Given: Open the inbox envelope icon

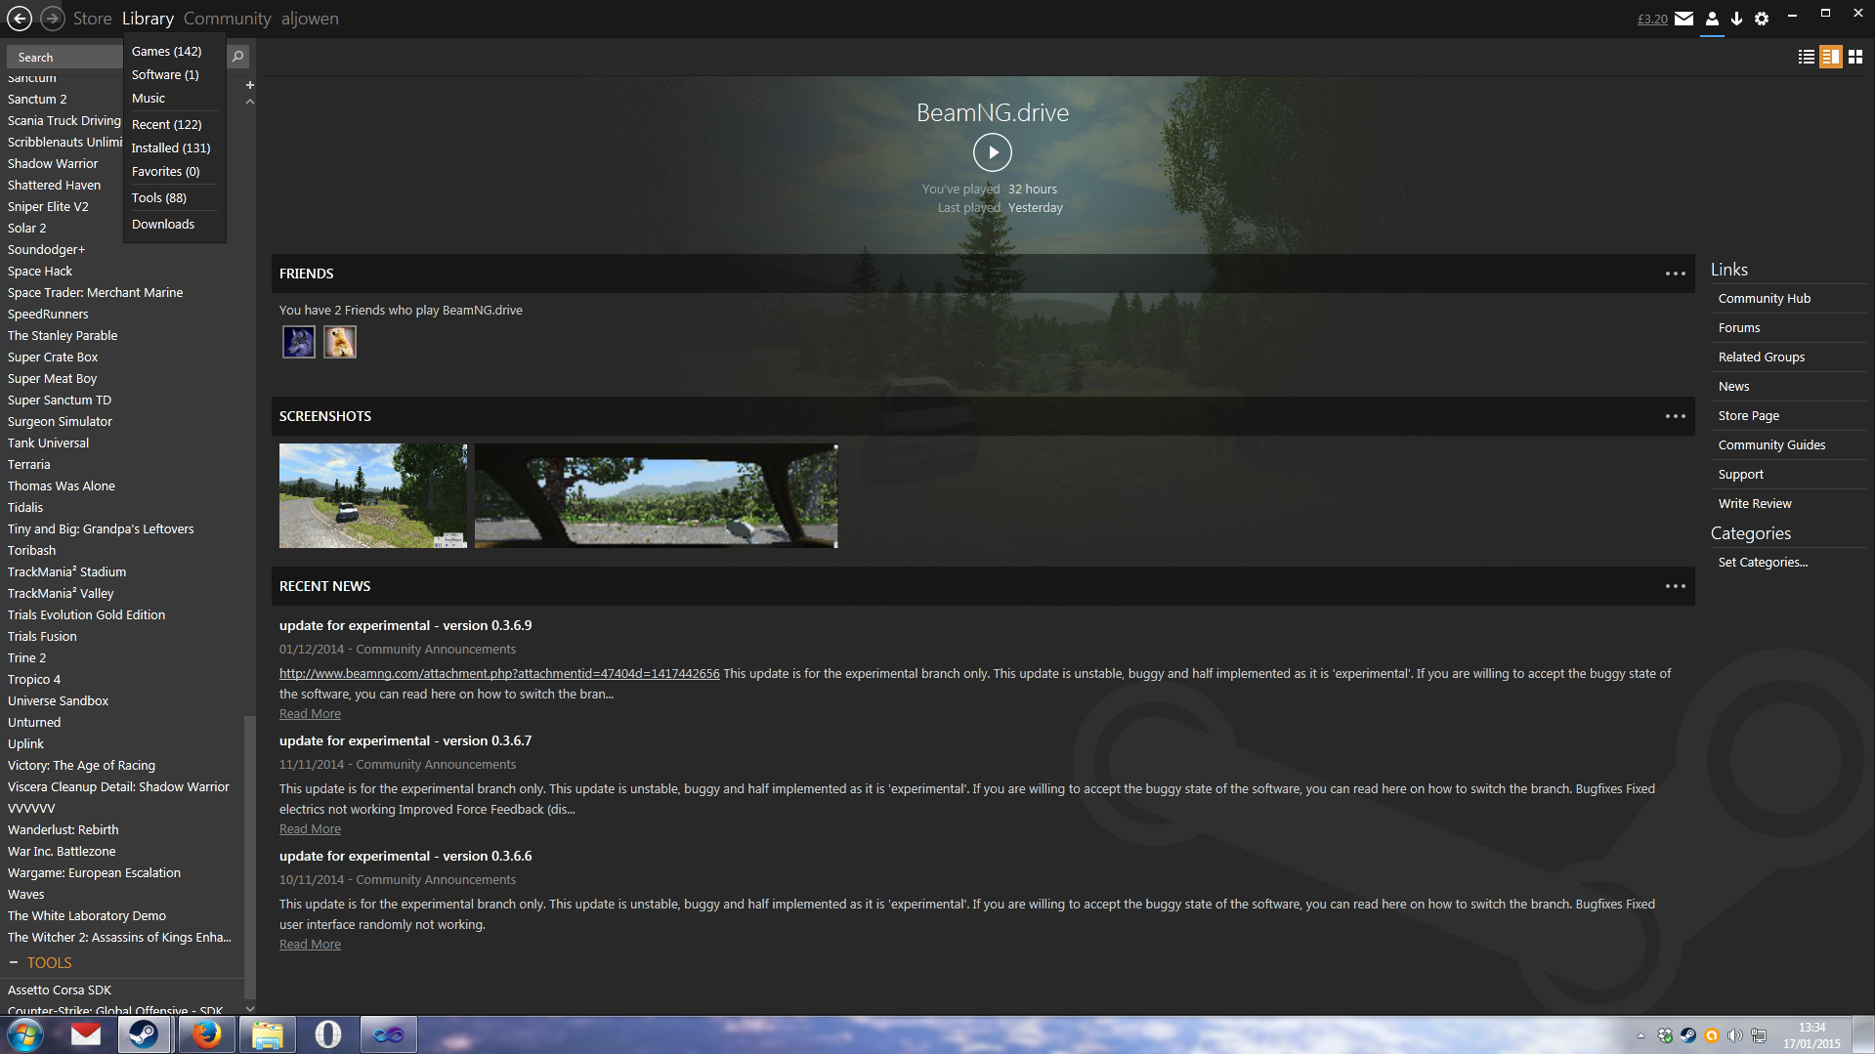Looking at the screenshot, I should pyautogui.click(x=1683, y=19).
